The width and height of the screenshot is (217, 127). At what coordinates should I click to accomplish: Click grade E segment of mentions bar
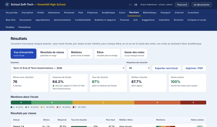[193, 103]
